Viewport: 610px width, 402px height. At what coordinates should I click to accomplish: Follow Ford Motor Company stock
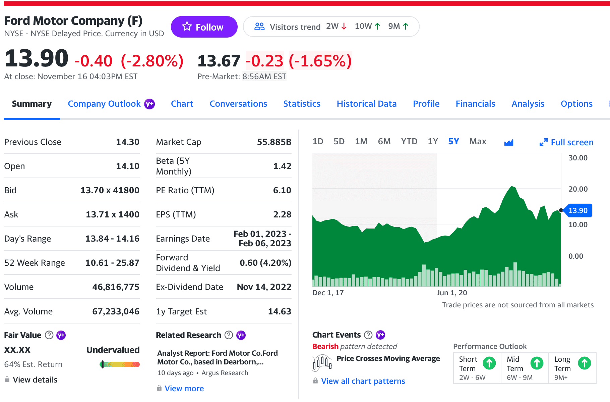[x=204, y=27]
